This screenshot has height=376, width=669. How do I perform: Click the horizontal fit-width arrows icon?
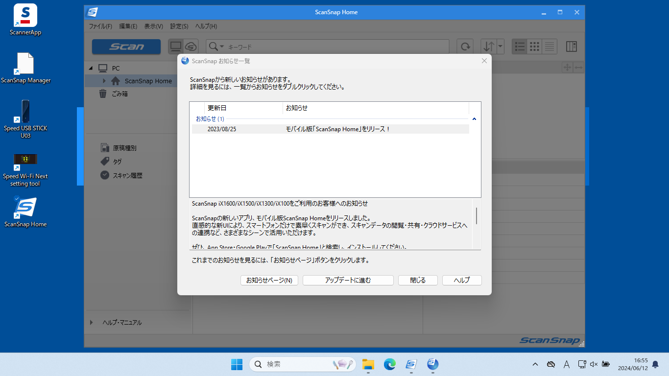(x=578, y=67)
